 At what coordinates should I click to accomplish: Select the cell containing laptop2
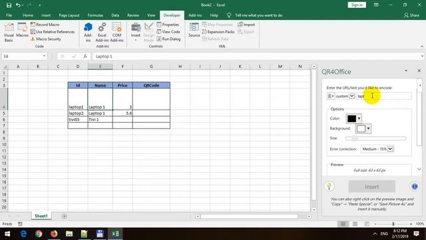78,113
